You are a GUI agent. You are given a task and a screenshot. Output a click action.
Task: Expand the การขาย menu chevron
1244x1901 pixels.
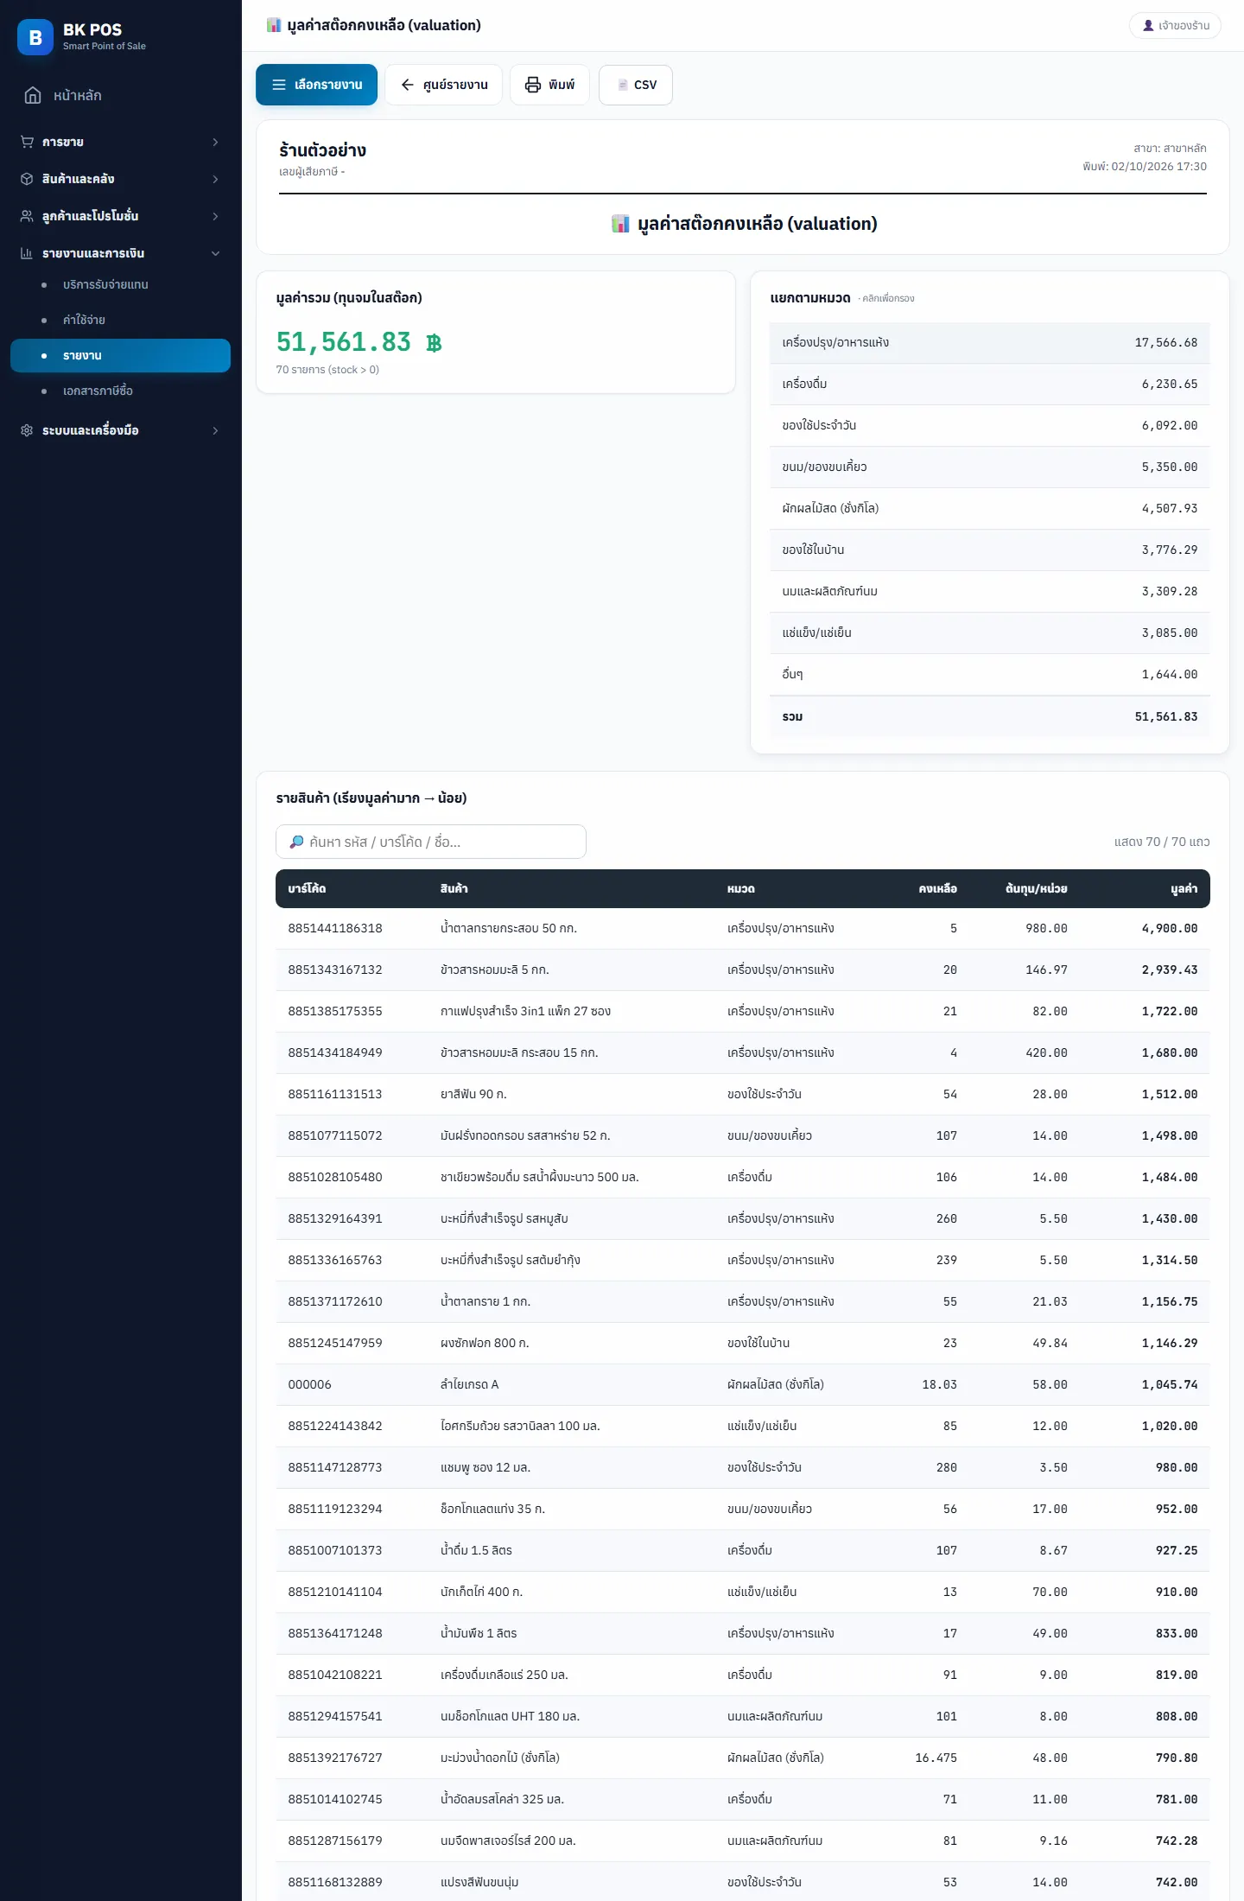[215, 142]
